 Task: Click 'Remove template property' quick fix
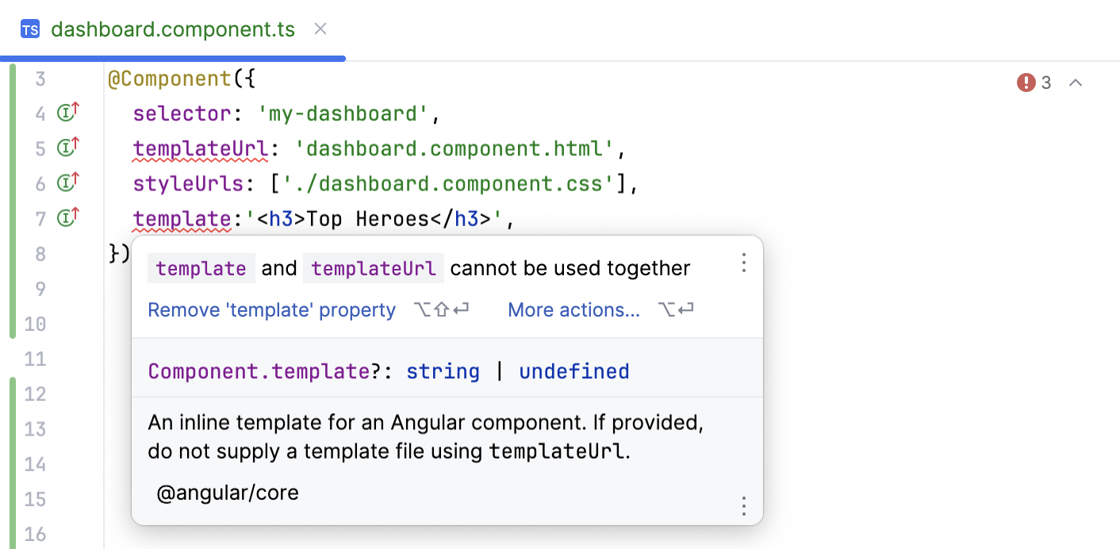click(271, 309)
